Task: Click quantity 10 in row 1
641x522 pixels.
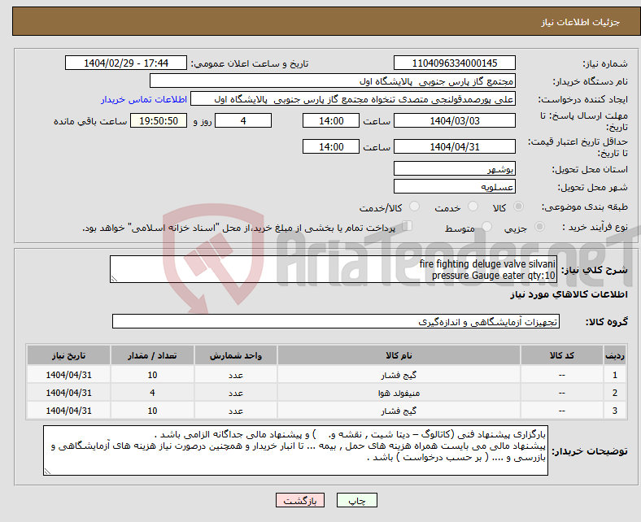Action: pos(152,375)
